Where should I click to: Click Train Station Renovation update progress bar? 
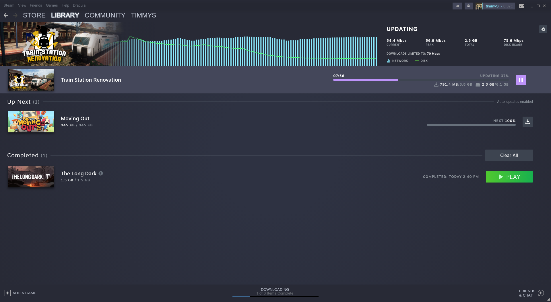[x=421, y=80]
